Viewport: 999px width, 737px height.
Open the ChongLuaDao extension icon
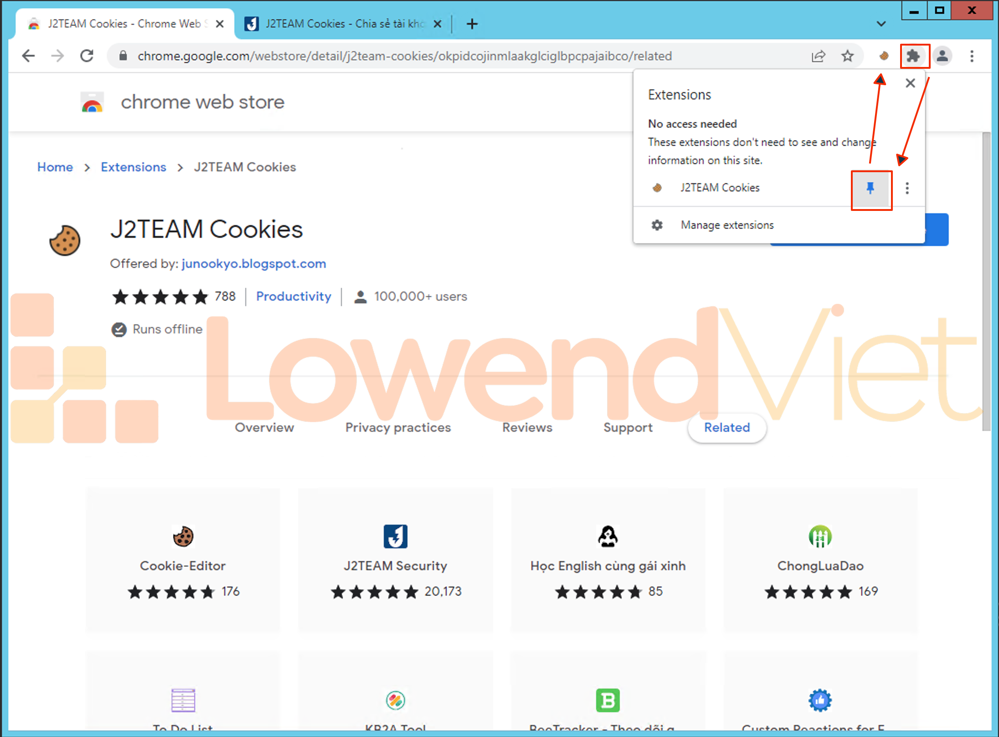(820, 536)
